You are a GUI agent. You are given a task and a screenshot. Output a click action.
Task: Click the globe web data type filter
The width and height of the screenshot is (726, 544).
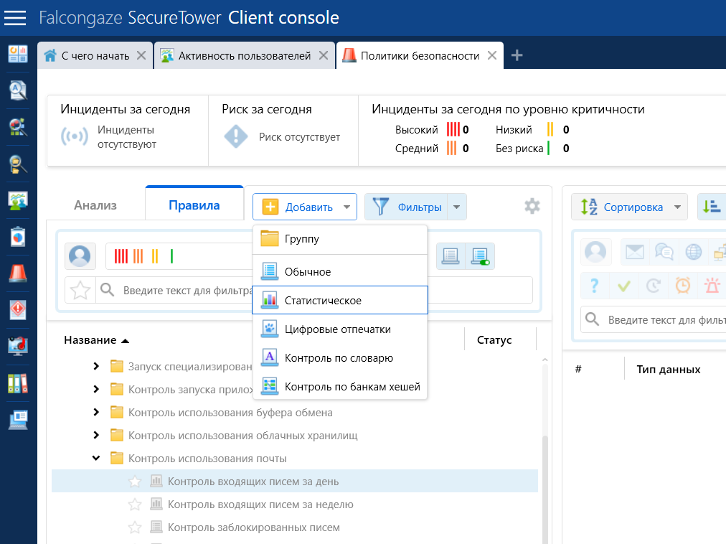(x=694, y=252)
